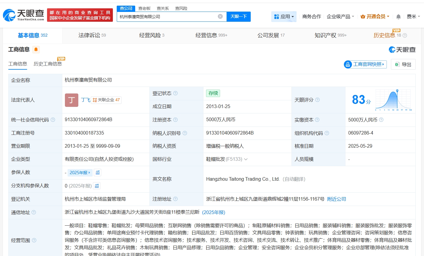Switch to the 经营风险 tab
Screen dimensions: 424x256
tap(152, 35)
